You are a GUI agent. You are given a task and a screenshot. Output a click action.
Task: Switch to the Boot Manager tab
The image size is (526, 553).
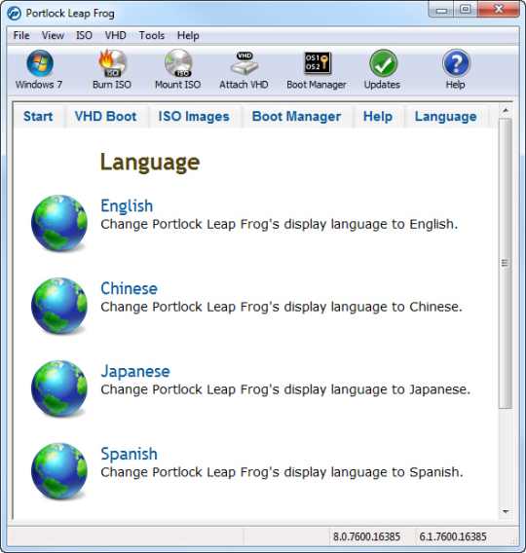pyautogui.click(x=297, y=117)
